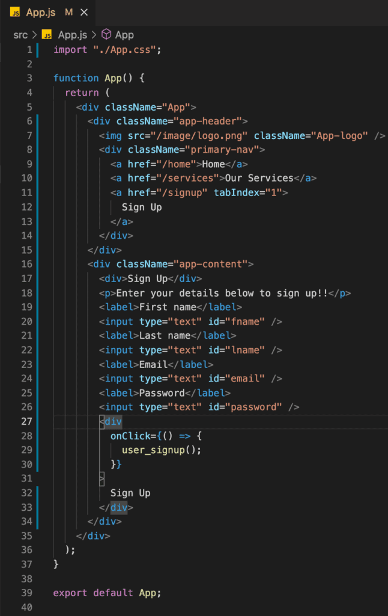This screenshot has height=616, width=388.
Task: Click the onClick attribute on line 28
Action: pyautogui.click(x=130, y=436)
